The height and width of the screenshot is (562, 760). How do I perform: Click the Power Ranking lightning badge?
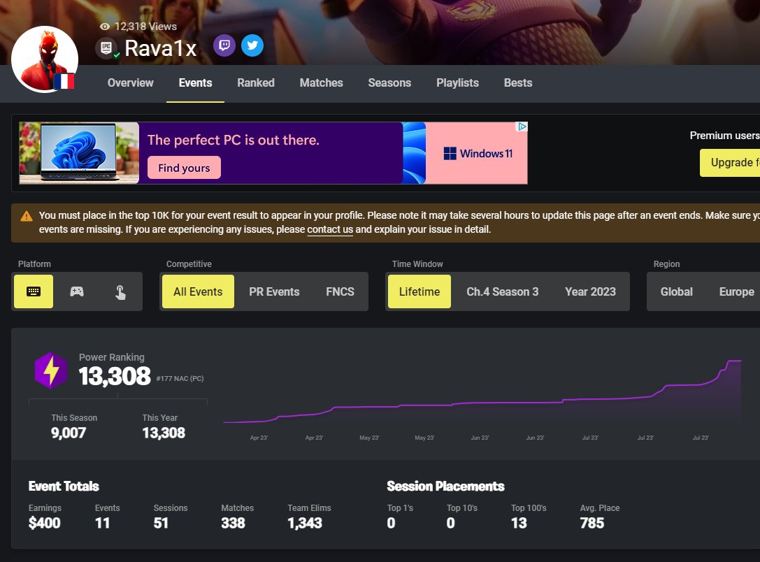point(51,370)
